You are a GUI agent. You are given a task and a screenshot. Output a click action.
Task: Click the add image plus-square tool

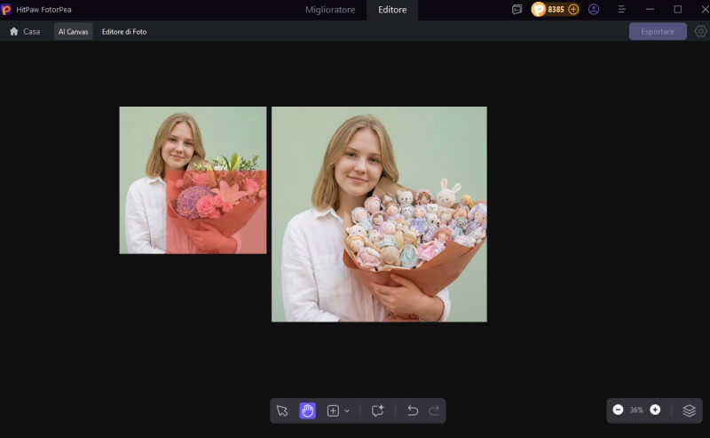[x=333, y=410]
